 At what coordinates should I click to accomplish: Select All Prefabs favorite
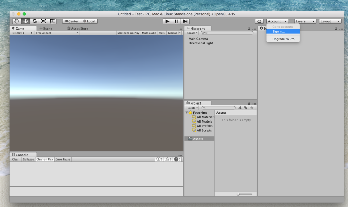click(203, 126)
